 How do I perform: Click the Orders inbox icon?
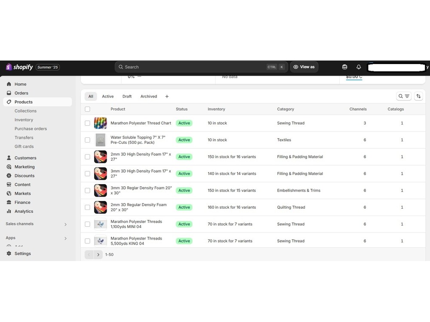(9, 93)
